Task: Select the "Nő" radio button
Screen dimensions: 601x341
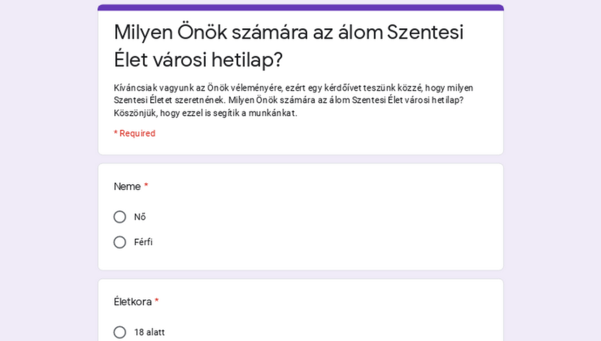Action: [119, 217]
